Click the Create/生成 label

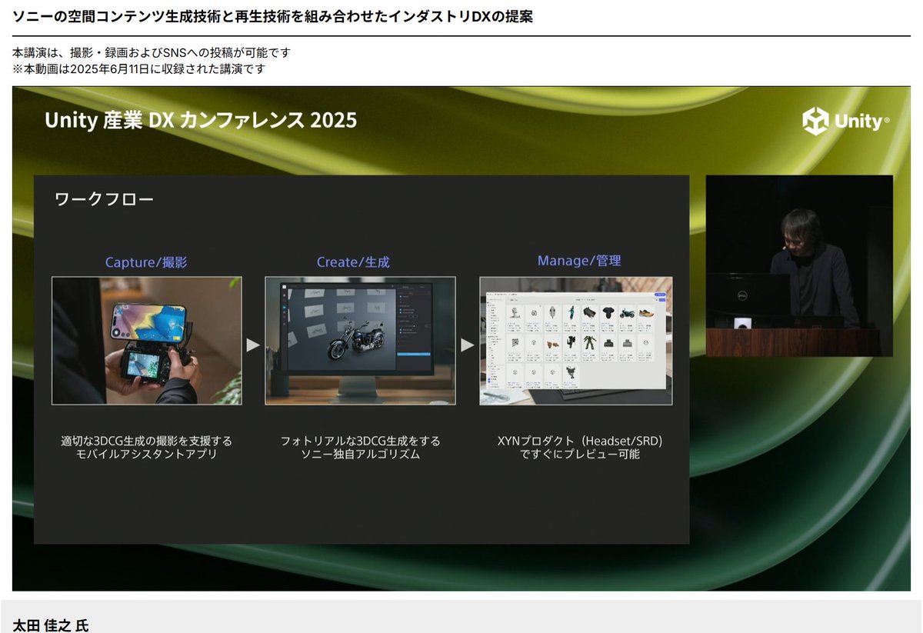point(353,262)
